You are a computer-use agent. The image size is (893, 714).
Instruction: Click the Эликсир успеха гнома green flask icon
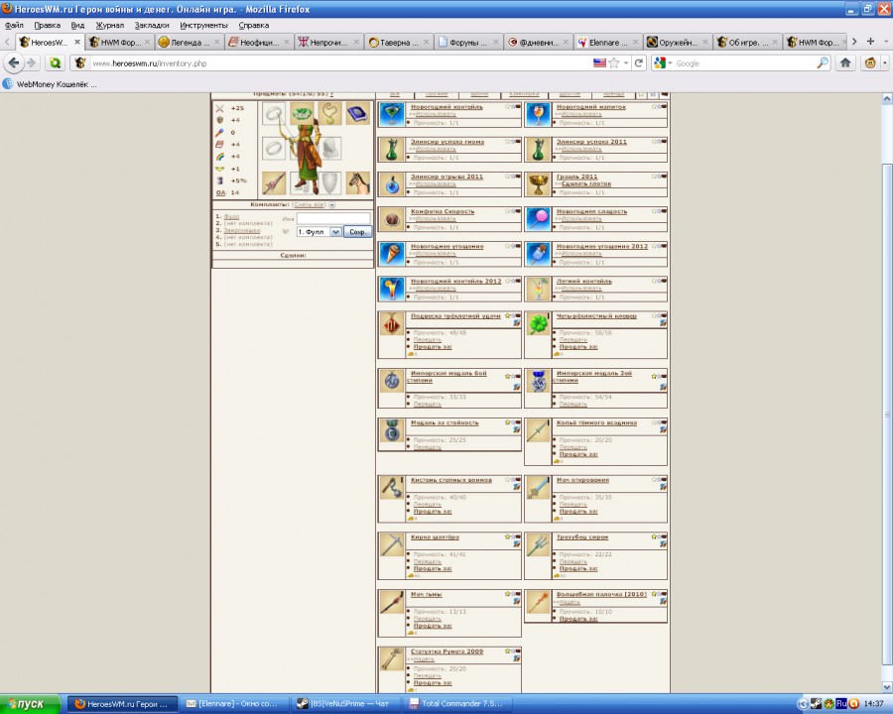point(392,150)
